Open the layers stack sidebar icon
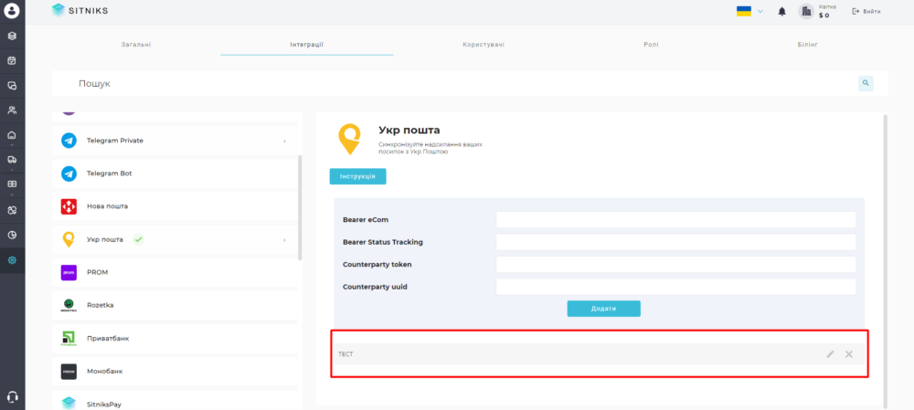This screenshot has height=410, width=914. pos(12,37)
